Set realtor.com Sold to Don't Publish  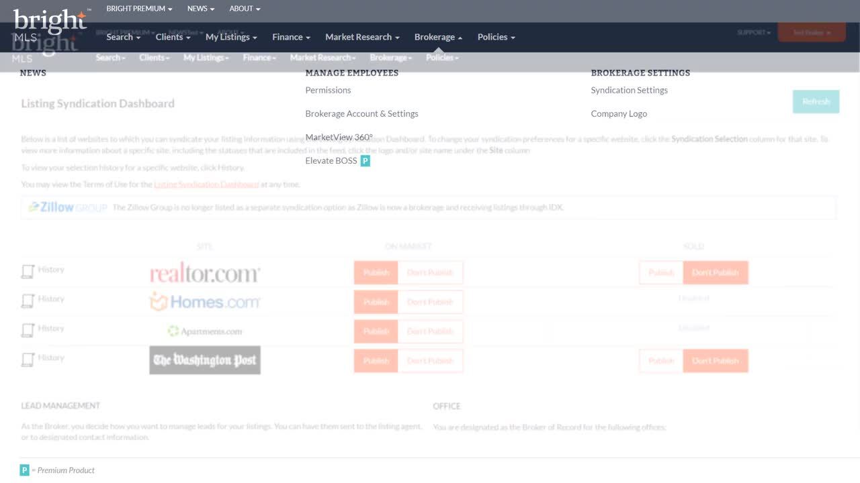[x=716, y=272]
